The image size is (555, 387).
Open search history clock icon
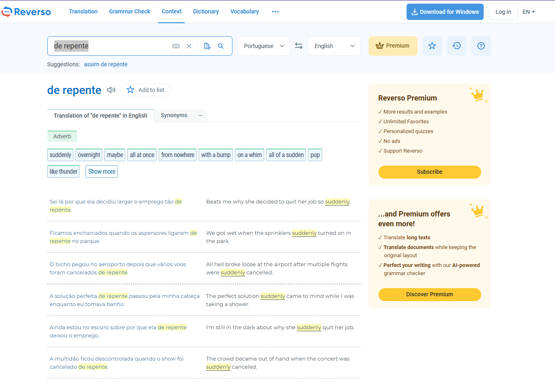pyautogui.click(x=456, y=46)
